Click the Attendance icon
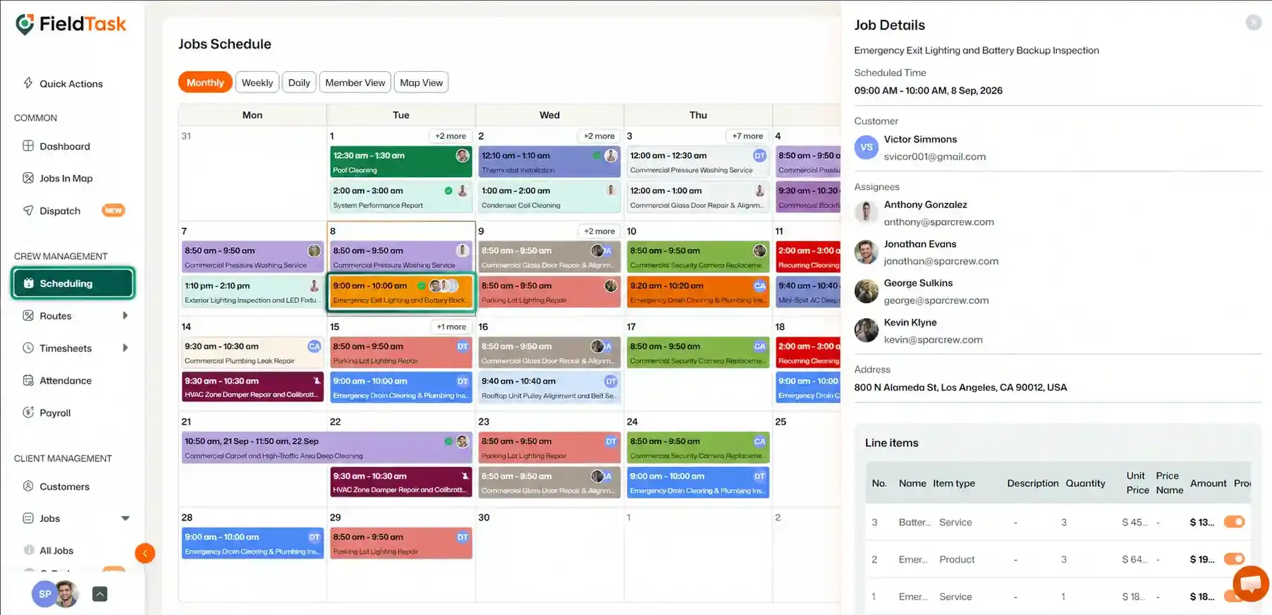 (x=28, y=380)
